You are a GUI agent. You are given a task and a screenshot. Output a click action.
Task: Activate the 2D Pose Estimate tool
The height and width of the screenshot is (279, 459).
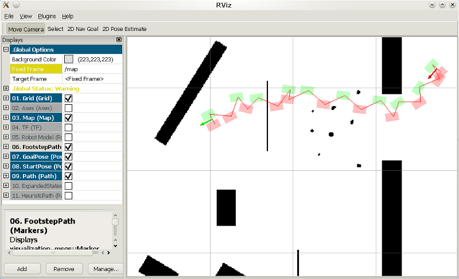pyautogui.click(x=124, y=29)
